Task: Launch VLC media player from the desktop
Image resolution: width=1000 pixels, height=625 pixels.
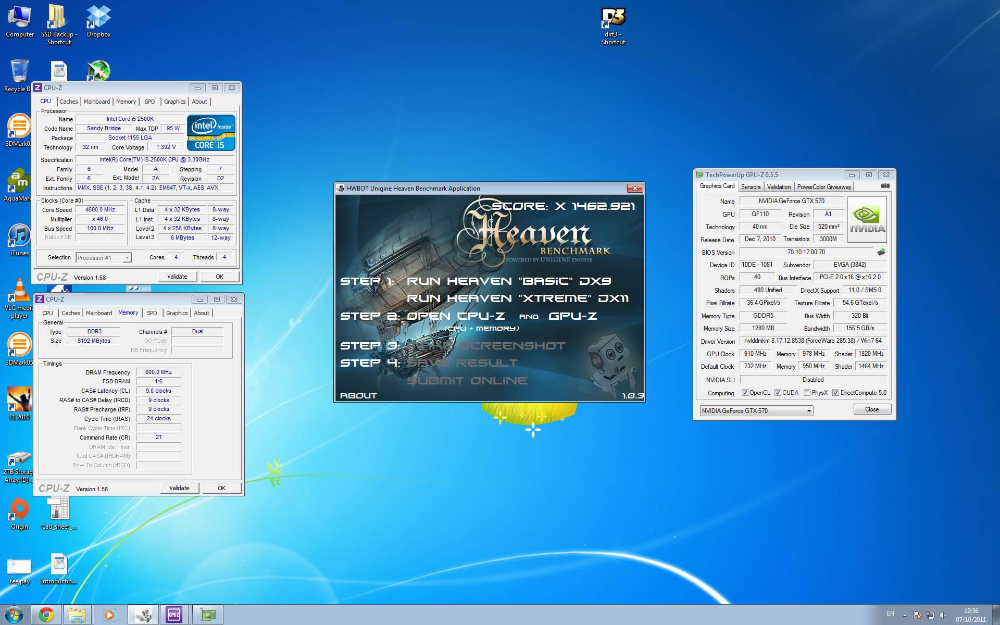Action: (x=19, y=298)
